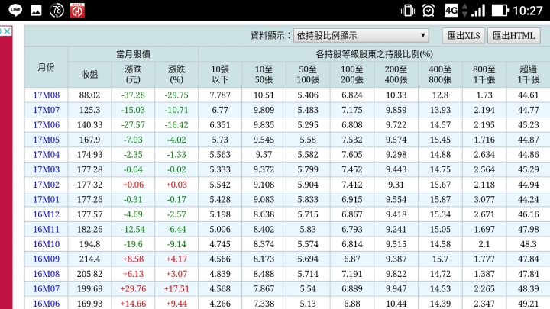Image resolution: width=550 pixels, height=309 pixels.
Task: Close the advertisement with the X icon
Action: (7, 31)
